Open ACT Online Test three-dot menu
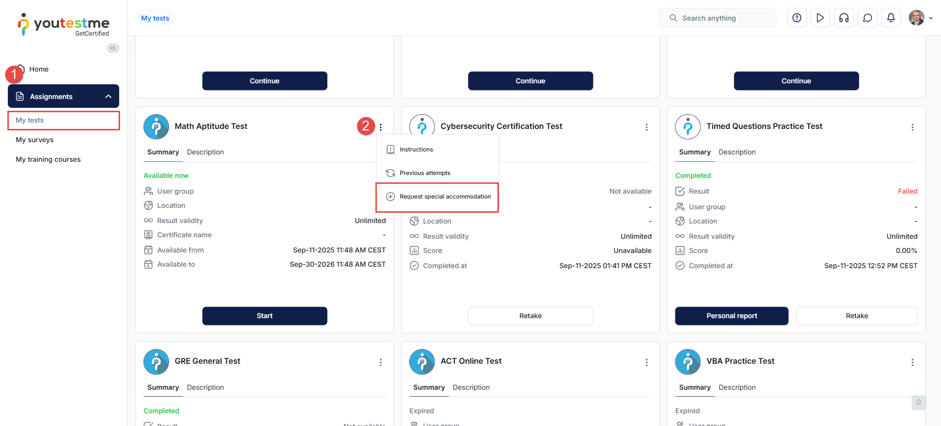This screenshot has height=426, width=941. pos(646,362)
